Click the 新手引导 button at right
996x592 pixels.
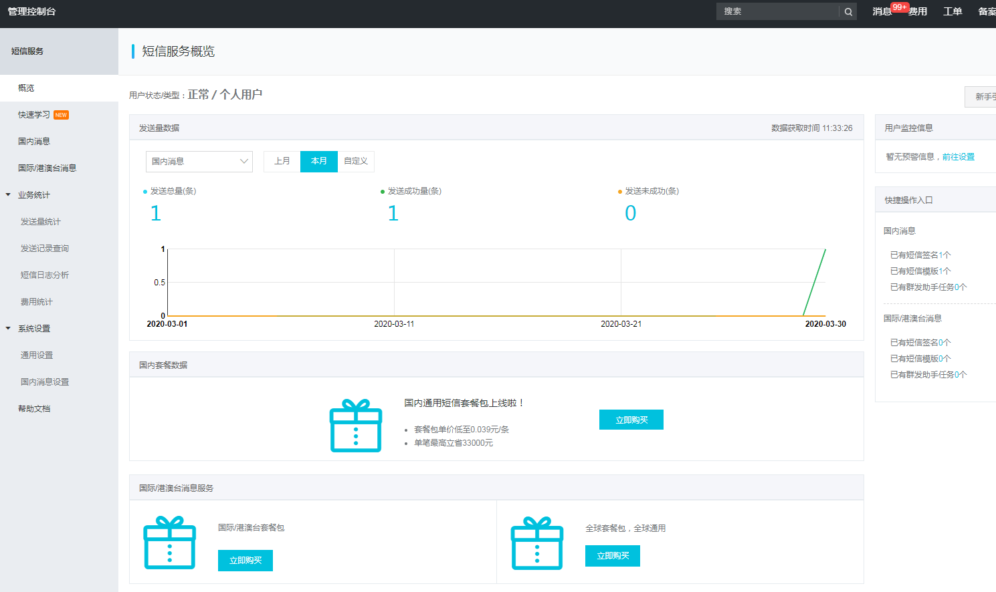pos(981,97)
